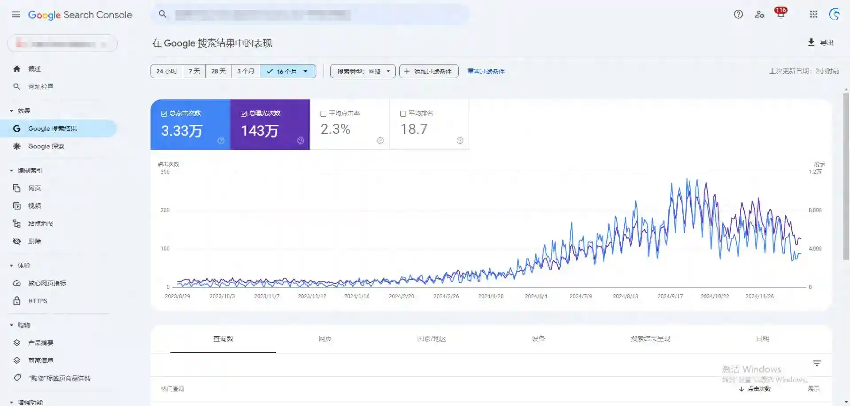The height and width of the screenshot is (406, 850).
Task: Open the 网址检查 URL inspection tool
Action: coord(40,87)
